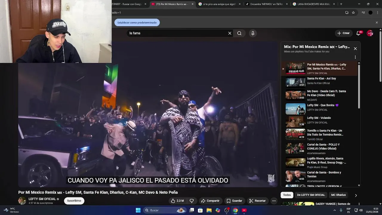
Task: Open the red YouTube app on taskbar
Action: click(244, 210)
